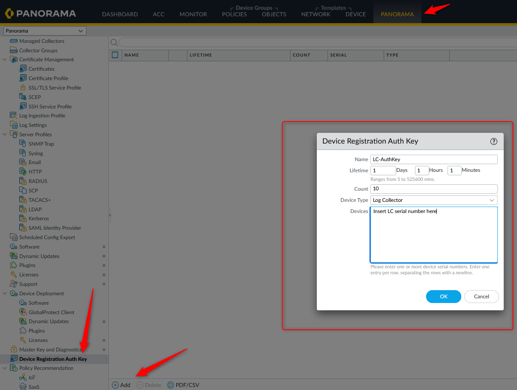
Task: Click Add at the bottom toolbar
Action: point(121,385)
